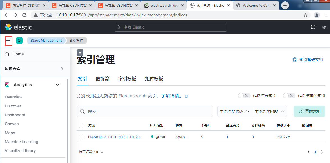Click the browser forward arrow

15,15
